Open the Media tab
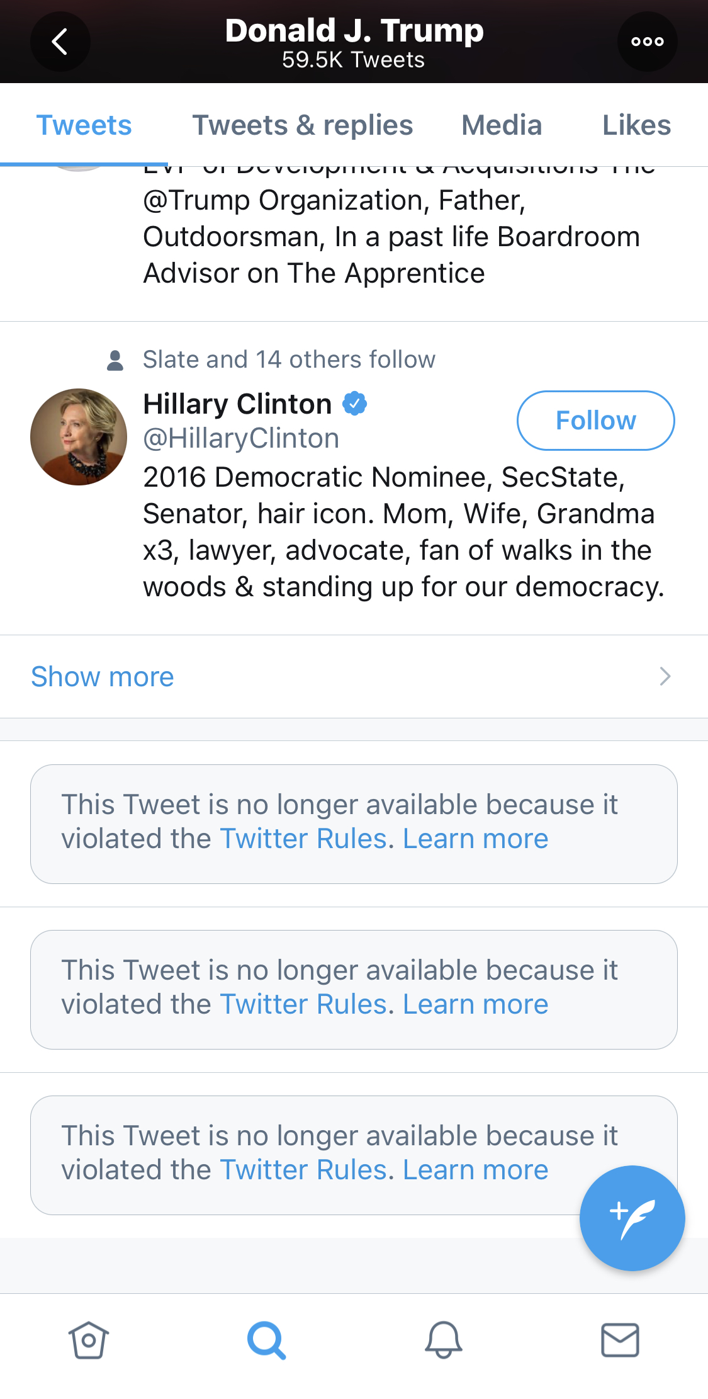Screen dimensions: 708x1399 coord(502,125)
